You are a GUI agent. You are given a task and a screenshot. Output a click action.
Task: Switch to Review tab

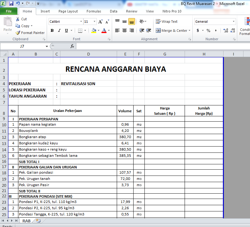coord(131,11)
